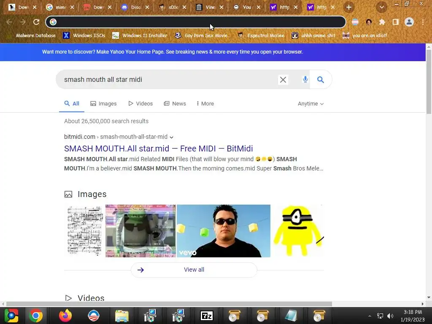Go forward with the browser forward arrow
This screenshot has height=324, width=432.
23,22
